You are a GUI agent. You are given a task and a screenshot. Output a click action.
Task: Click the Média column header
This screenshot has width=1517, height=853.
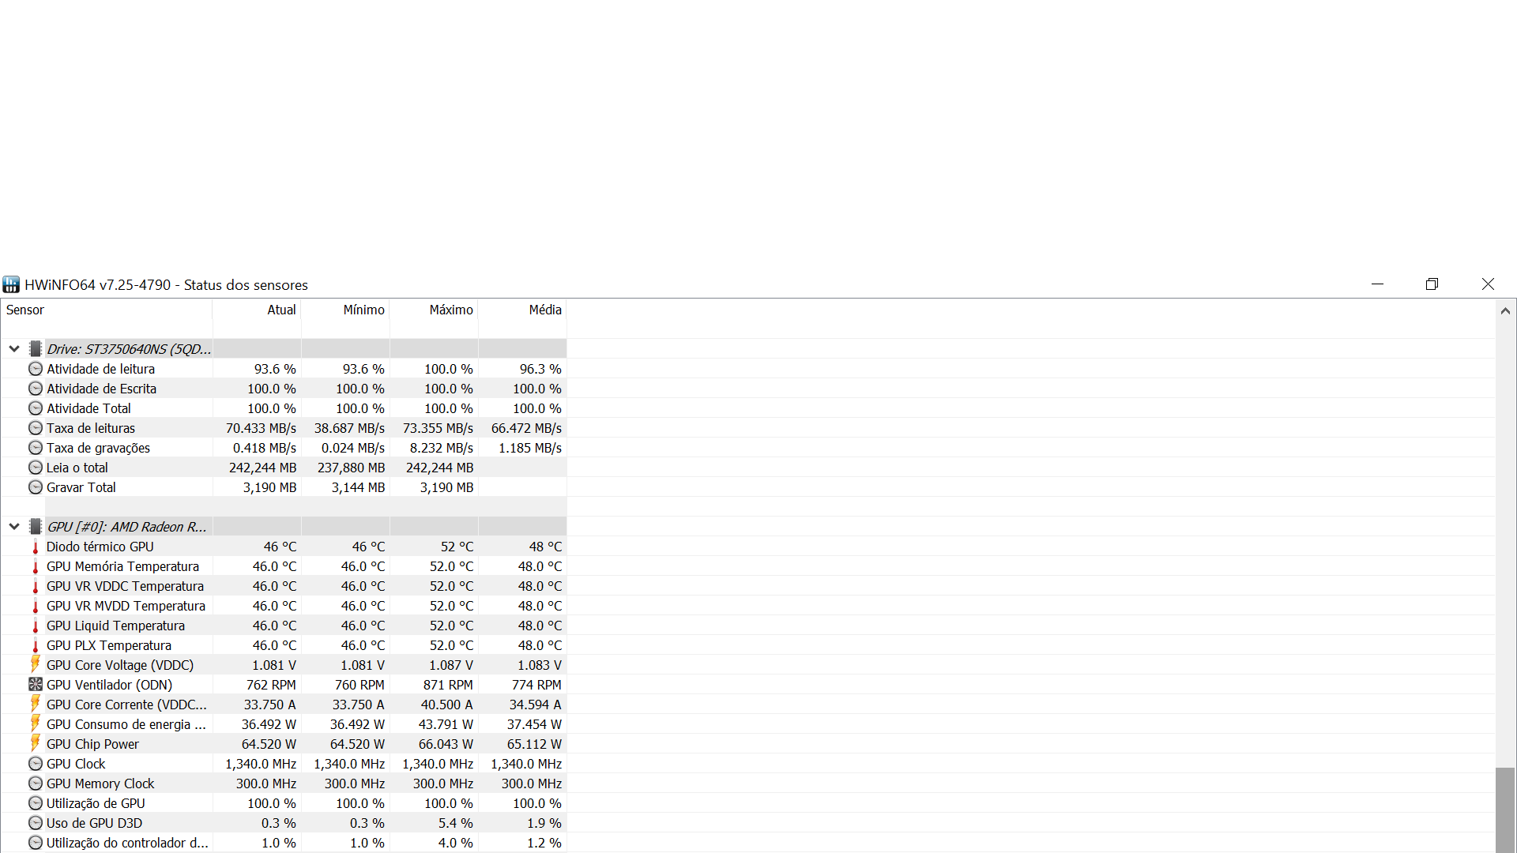(x=522, y=310)
